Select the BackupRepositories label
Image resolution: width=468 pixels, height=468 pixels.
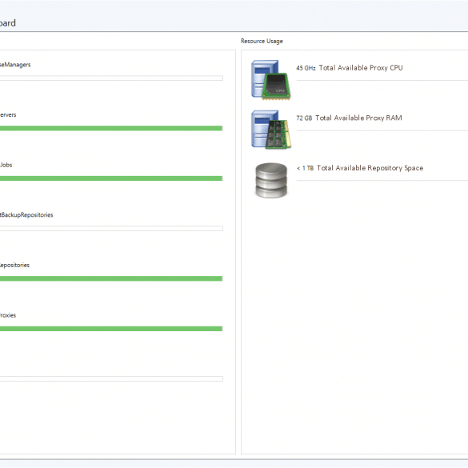pos(26,215)
